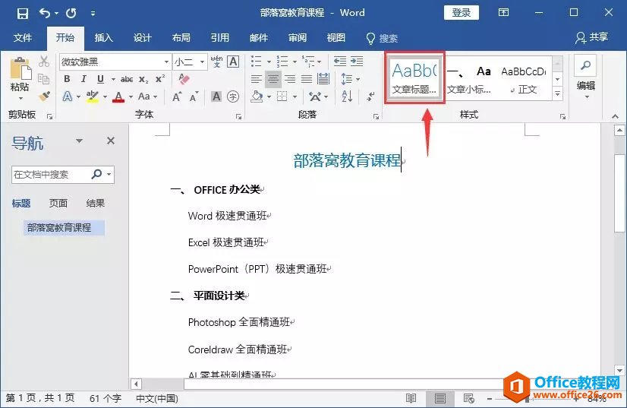This screenshot has height=408, width=627.
Task: Sort the text with the A-Z icon
Action: pos(347,96)
